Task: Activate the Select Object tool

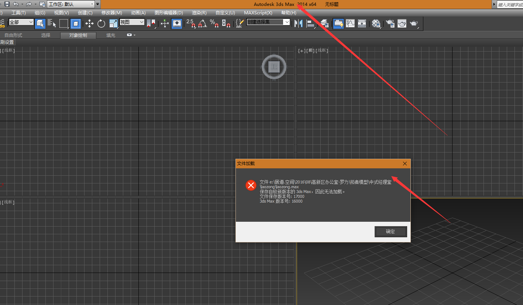Action: (40, 24)
